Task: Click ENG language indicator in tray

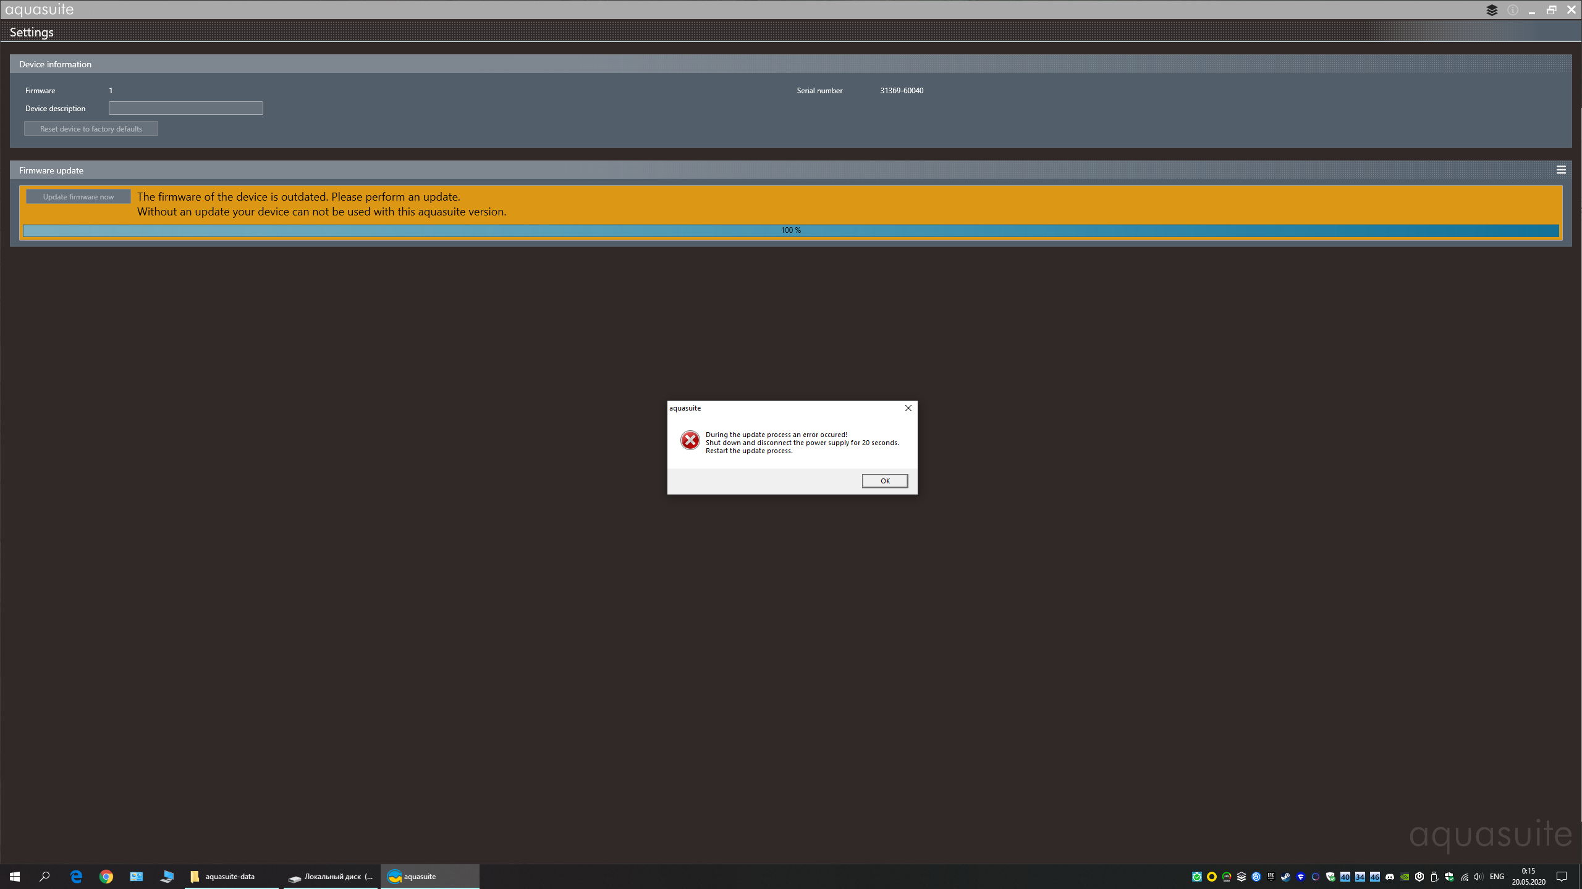Action: [x=1497, y=877]
